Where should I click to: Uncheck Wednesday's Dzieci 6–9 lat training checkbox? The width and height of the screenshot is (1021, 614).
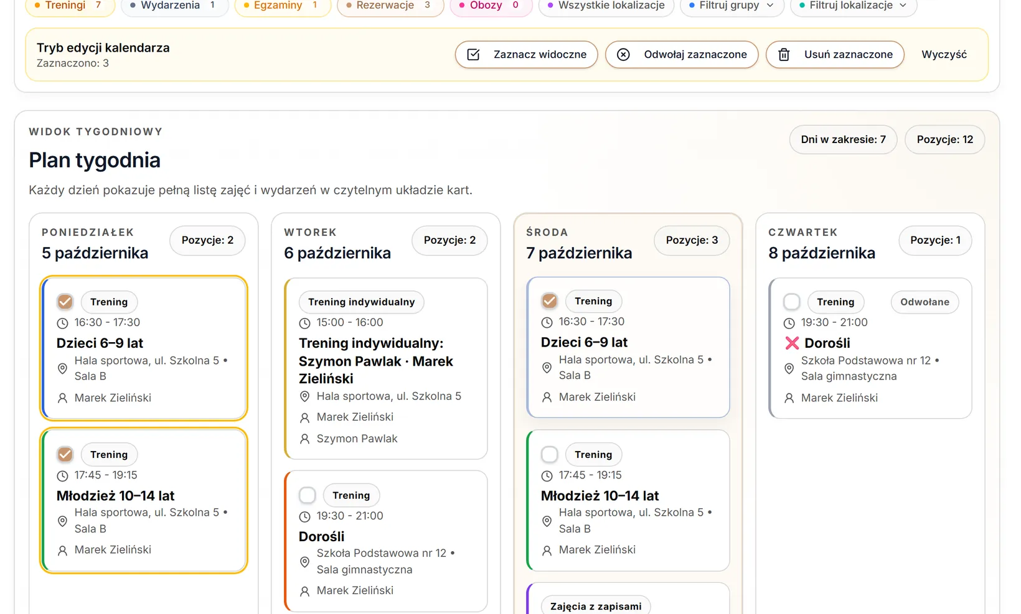point(549,301)
